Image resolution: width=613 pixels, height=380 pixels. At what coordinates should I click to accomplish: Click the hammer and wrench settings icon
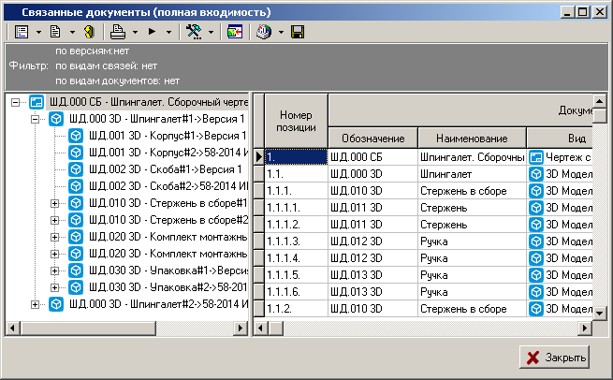click(194, 32)
